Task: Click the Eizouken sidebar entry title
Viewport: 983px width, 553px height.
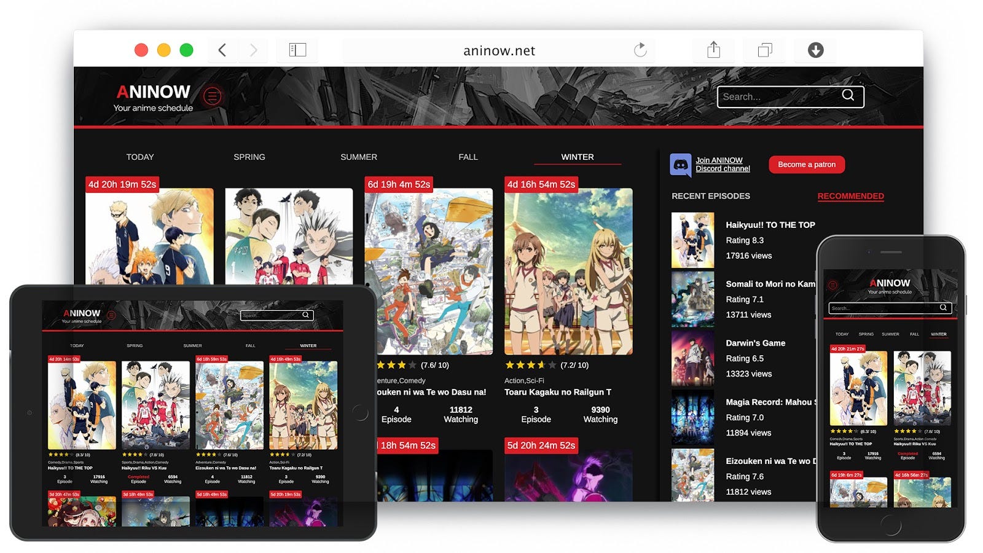Action: [x=770, y=461]
